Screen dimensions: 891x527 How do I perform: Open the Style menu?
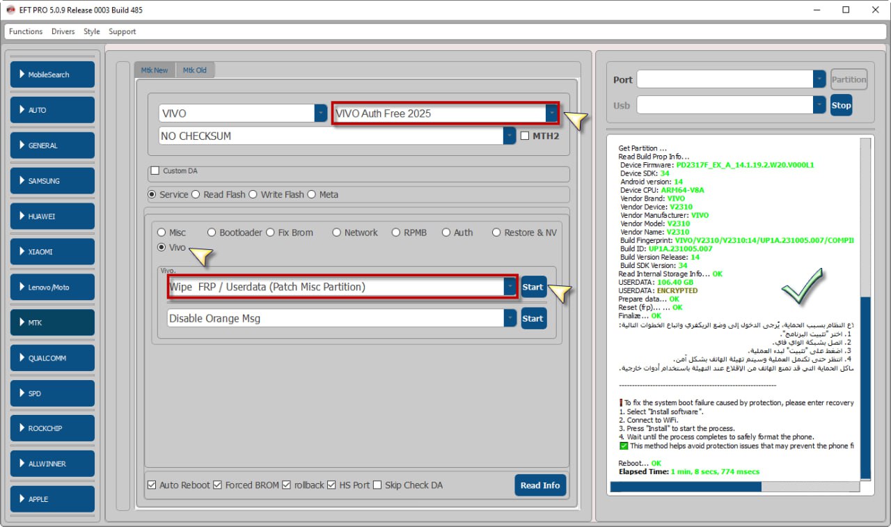92,31
